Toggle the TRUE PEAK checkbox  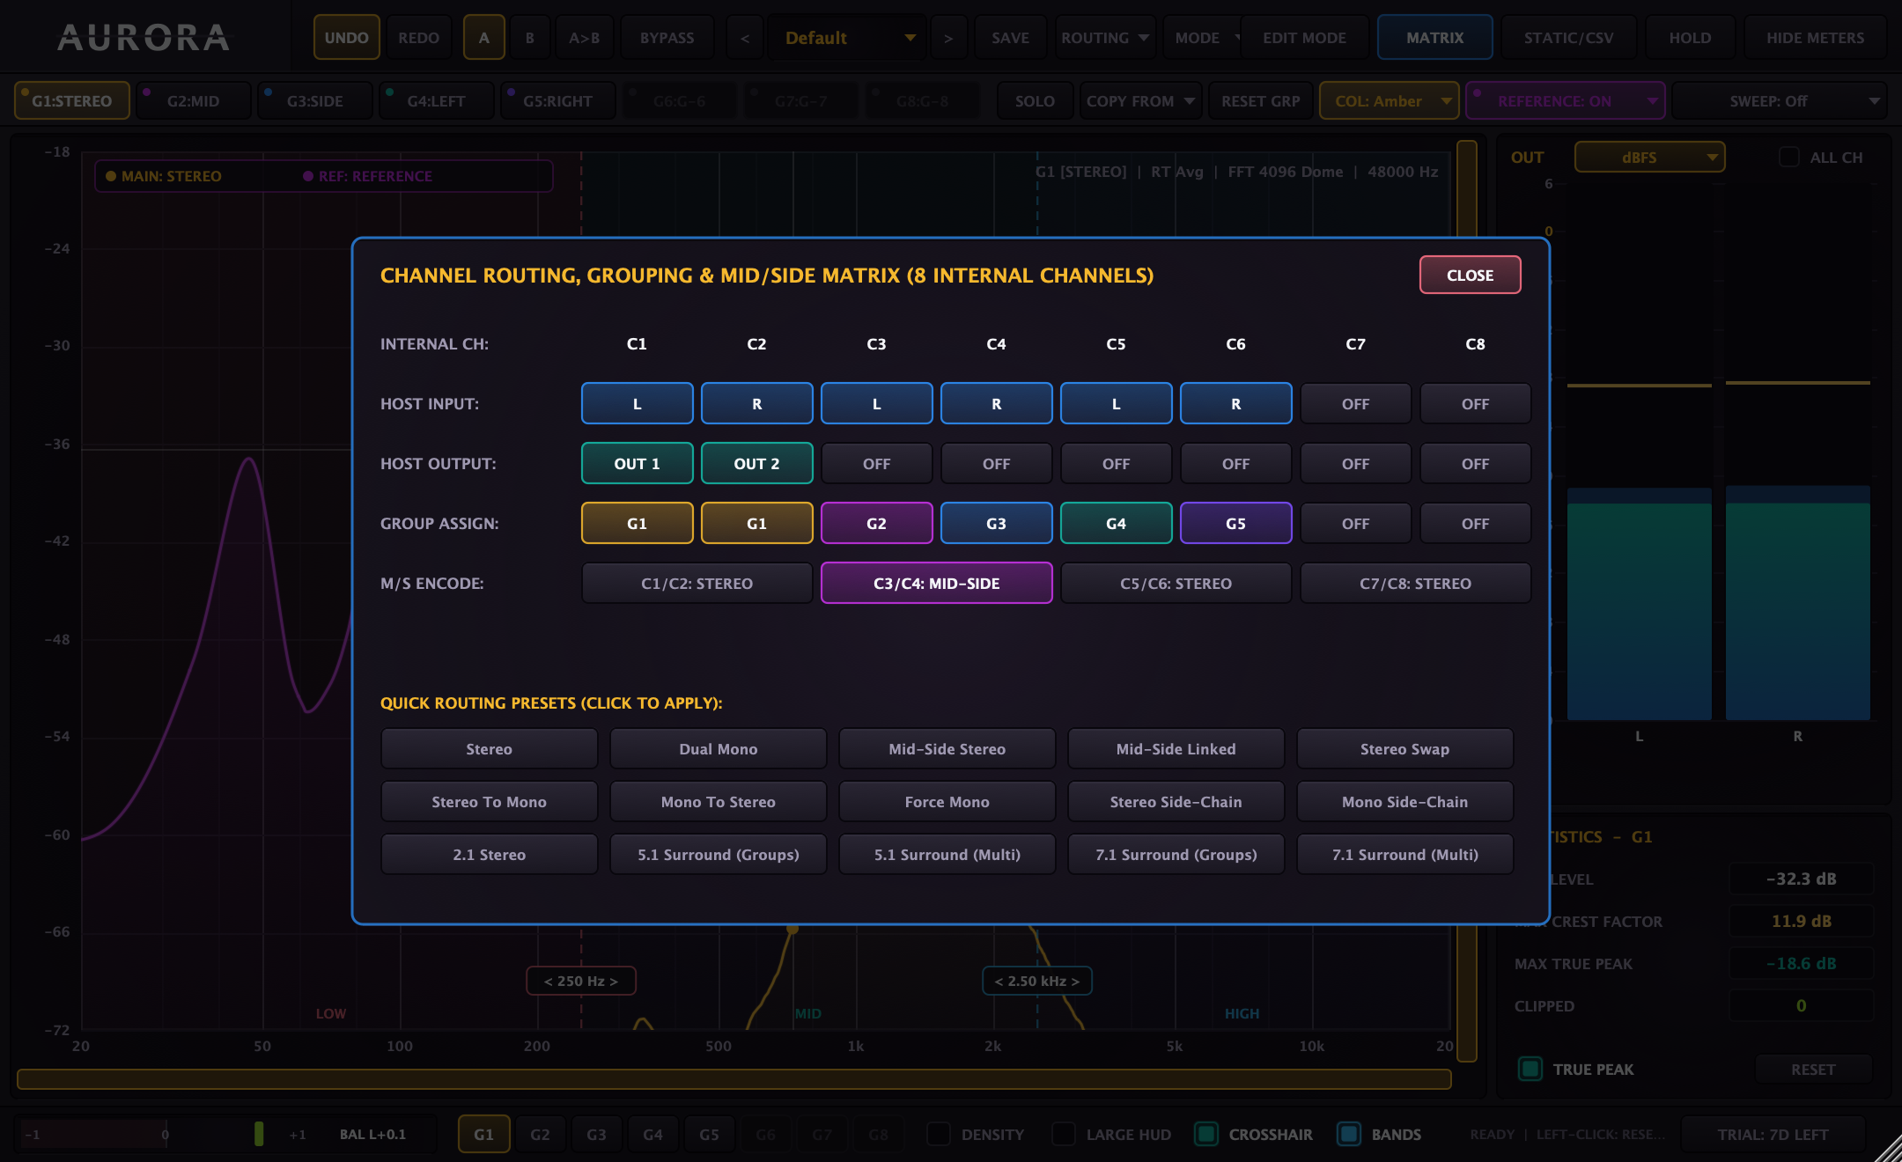click(1530, 1069)
